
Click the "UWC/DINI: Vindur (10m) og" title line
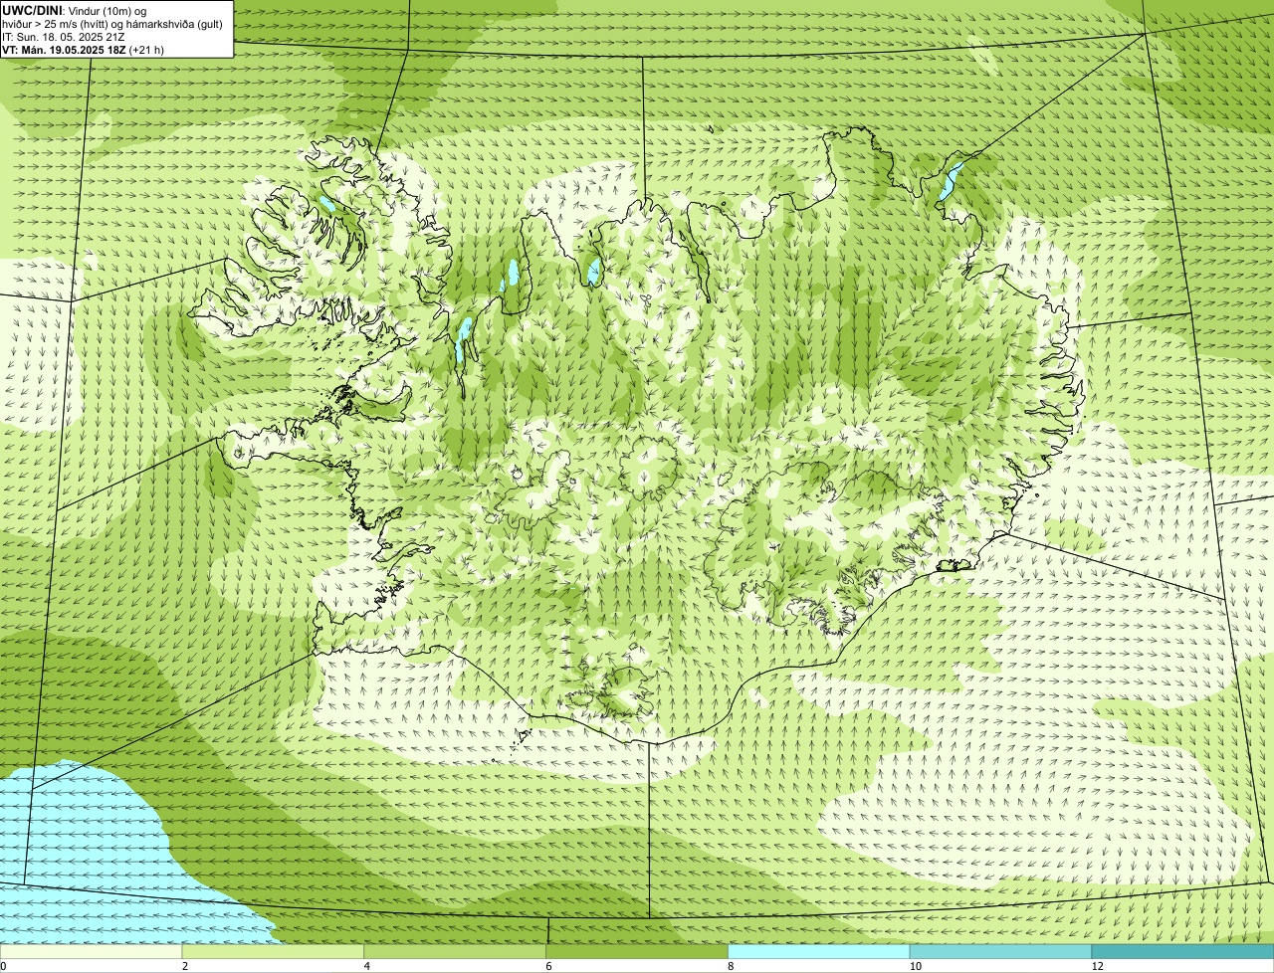75,11
